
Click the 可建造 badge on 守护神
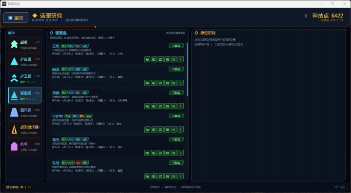(176, 116)
